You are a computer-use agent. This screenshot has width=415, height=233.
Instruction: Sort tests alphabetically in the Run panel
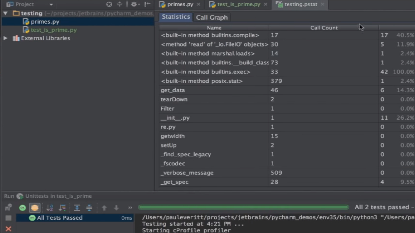50,207
